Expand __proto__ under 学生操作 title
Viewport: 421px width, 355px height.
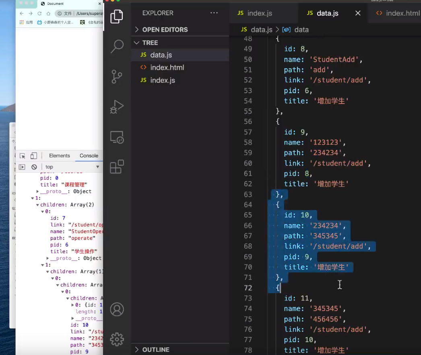(47, 258)
